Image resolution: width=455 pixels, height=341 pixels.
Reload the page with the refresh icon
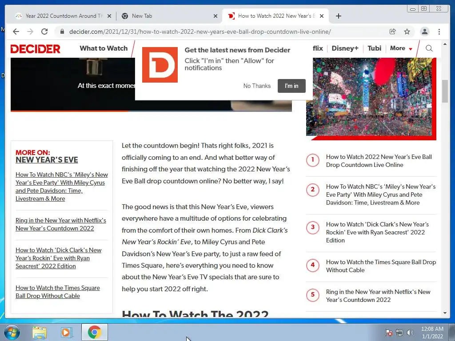click(x=44, y=32)
